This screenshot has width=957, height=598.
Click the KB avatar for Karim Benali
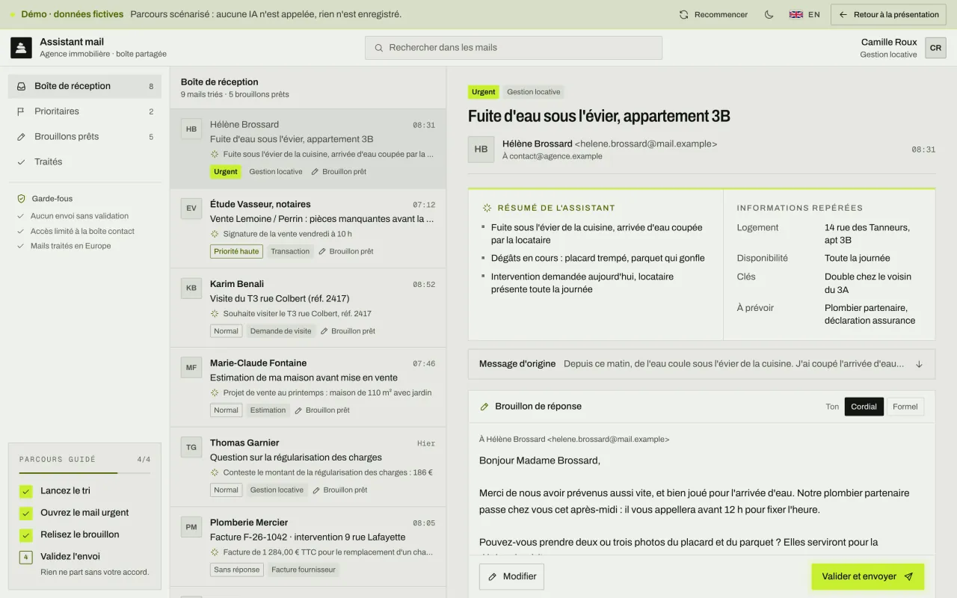pyautogui.click(x=191, y=289)
